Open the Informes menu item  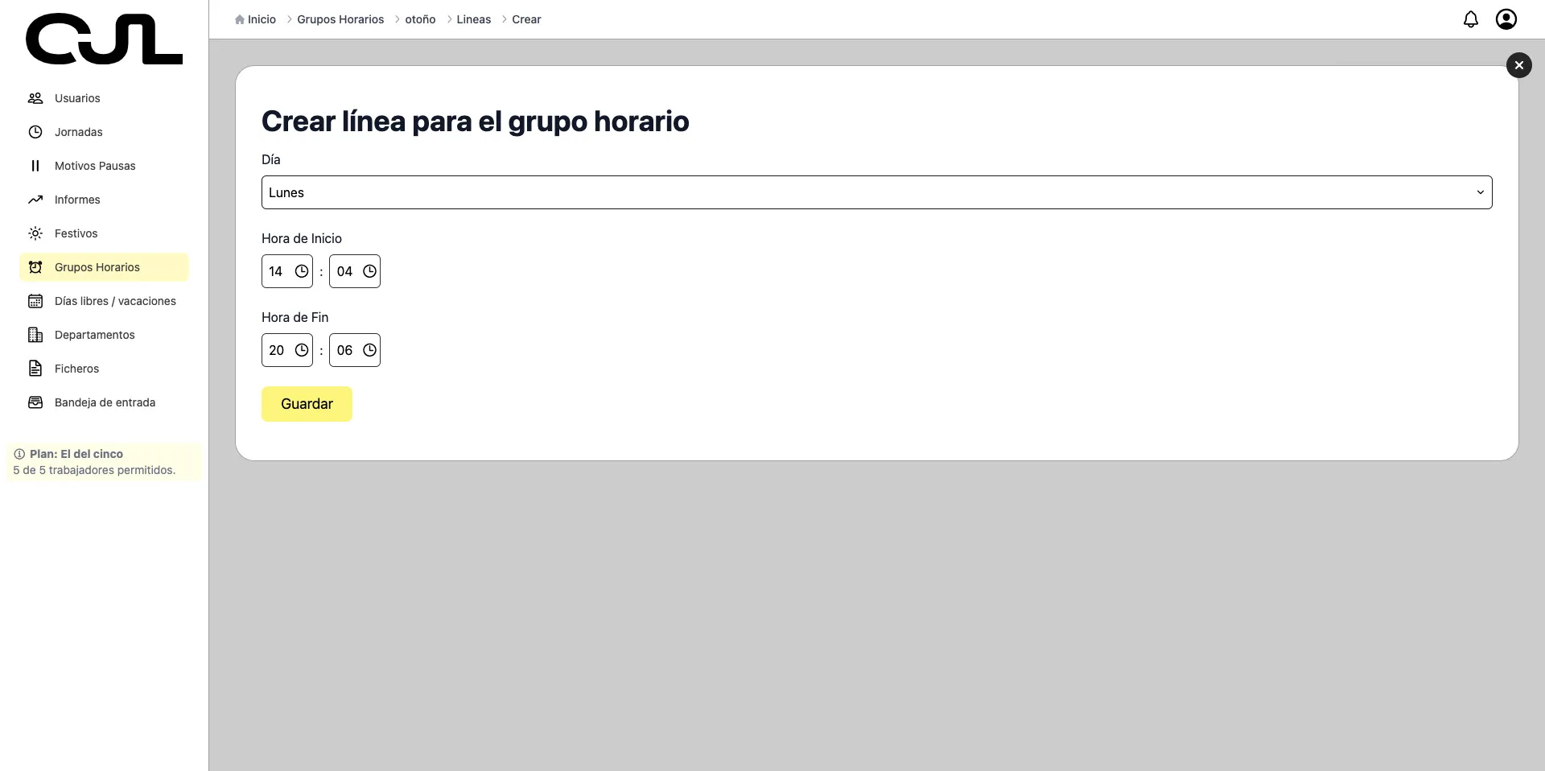click(x=77, y=200)
